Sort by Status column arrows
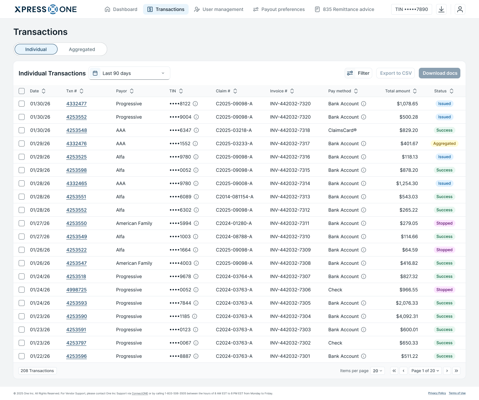The image size is (479, 400). click(x=452, y=91)
